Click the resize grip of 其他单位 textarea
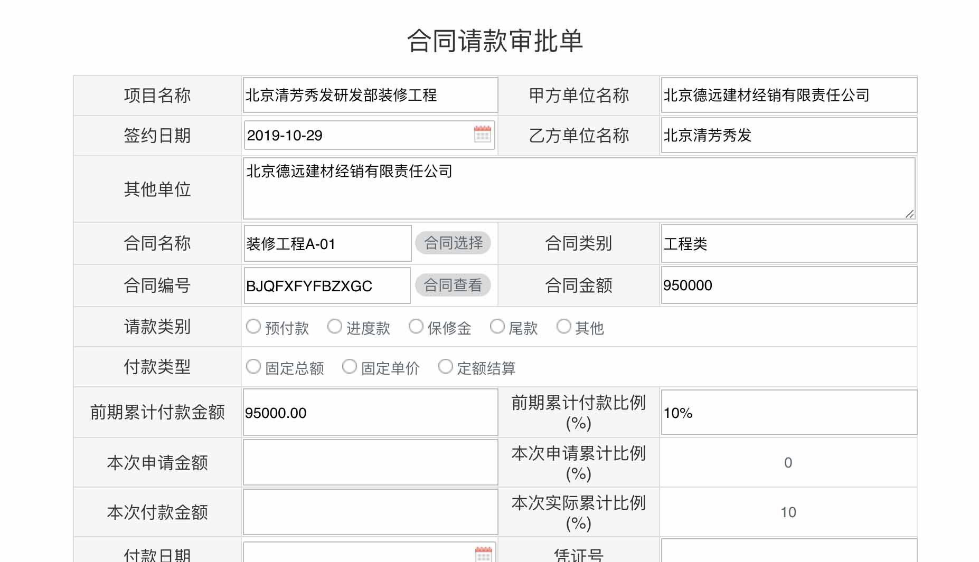The width and height of the screenshot is (979, 562). 910,214
